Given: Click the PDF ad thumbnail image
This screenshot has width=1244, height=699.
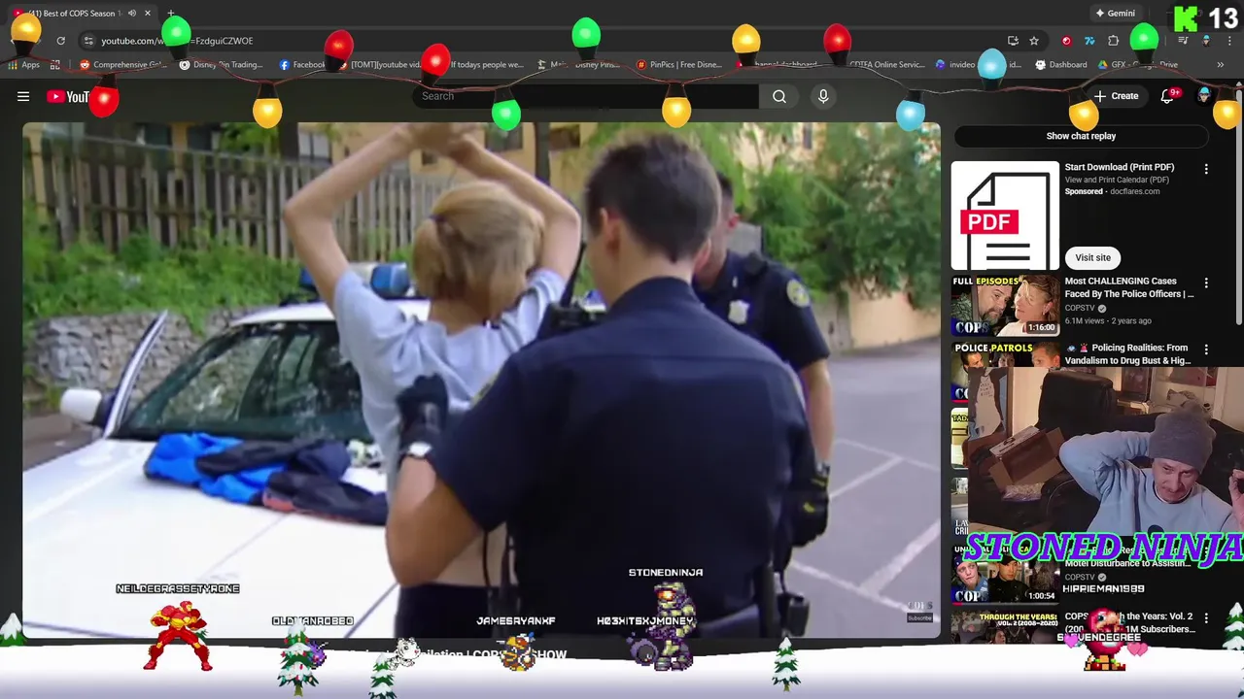Looking at the screenshot, I should (x=1005, y=216).
